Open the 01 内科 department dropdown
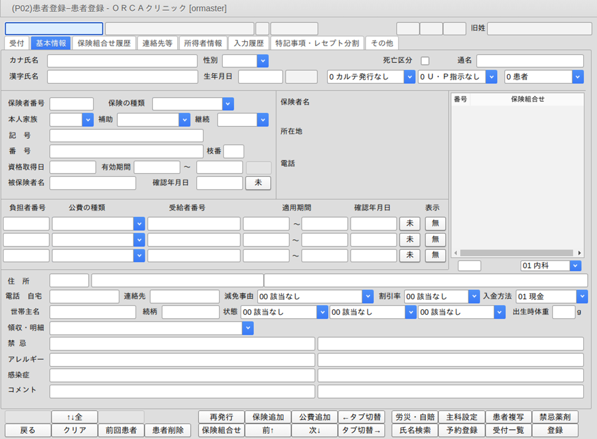Image resolution: width=597 pixels, height=439 pixels. [x=575, y=265]
